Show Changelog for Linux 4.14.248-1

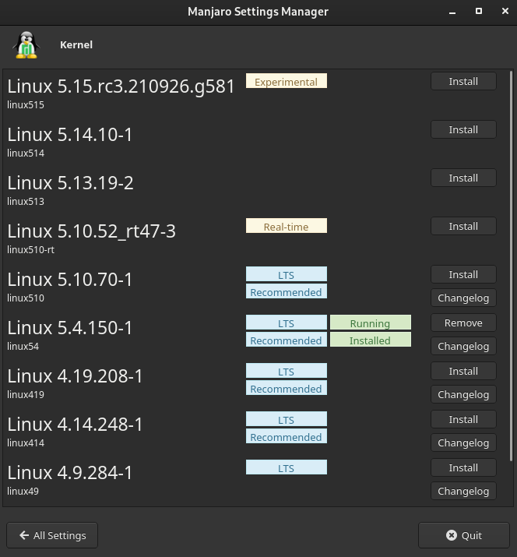[x=463, y=443]
